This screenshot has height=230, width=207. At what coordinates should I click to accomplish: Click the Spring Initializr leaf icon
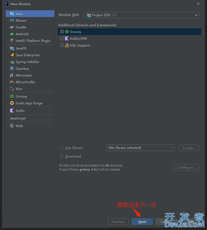[12, 62]
